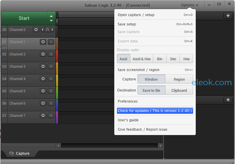Click scrollbar right arrow
The image size is (235, 164).
[x=161, y=146]
